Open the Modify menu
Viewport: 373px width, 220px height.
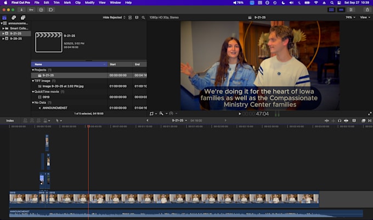89,3
